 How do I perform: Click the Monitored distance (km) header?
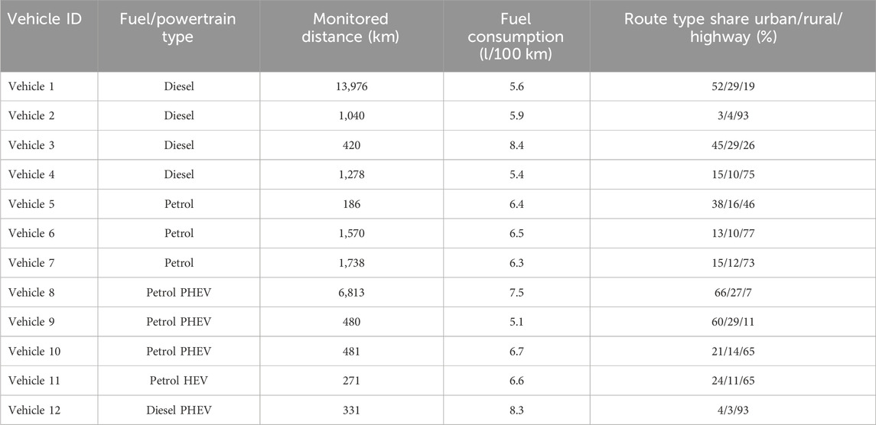click(x=350, y=28)
